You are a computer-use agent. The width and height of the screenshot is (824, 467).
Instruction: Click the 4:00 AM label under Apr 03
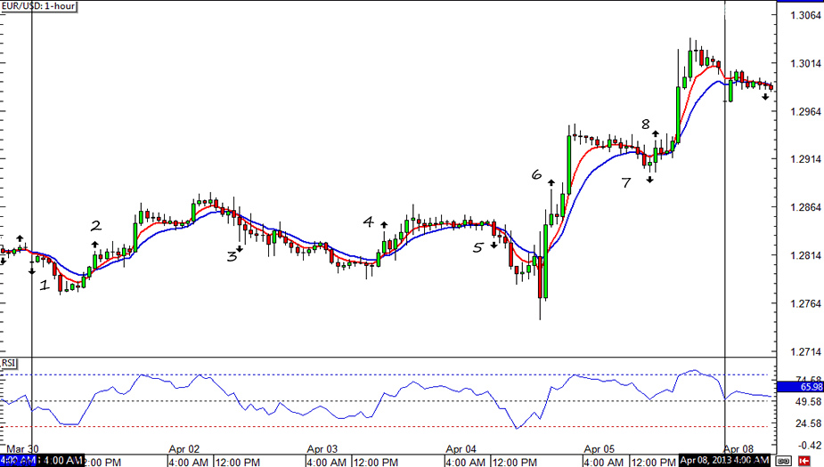pos(327,463)
